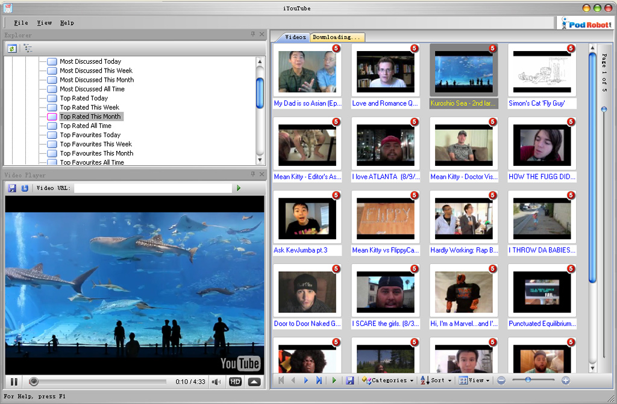This screenshot has height=404, width=617.
Task: Click the Explorer tree scroll-down arrow
Action: (260, 160)
